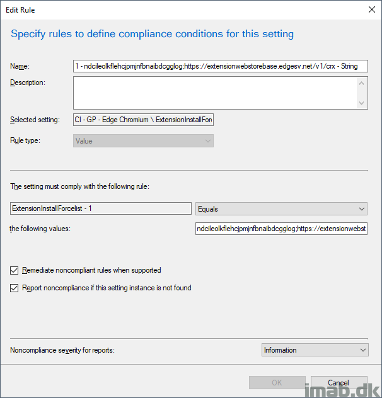
Task: Click into the Name text field
Action: pos(221,66)
